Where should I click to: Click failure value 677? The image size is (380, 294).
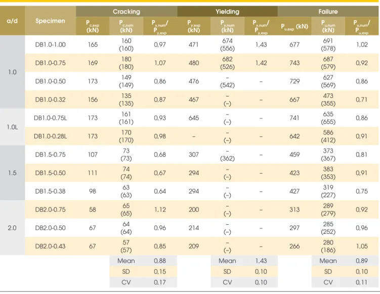(x=294, y=44)
